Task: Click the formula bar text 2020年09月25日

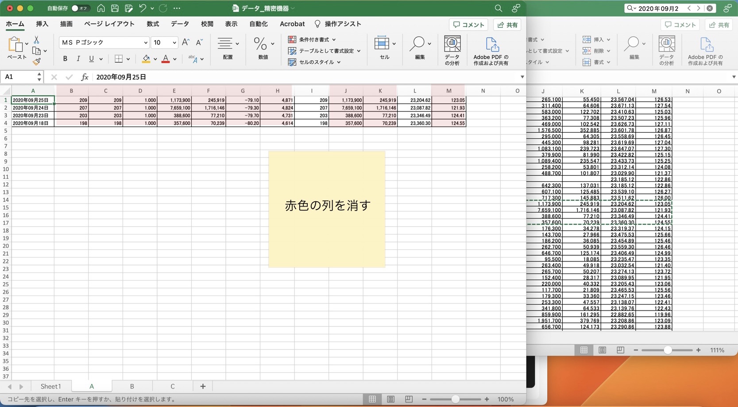Action: coord(121,77)
